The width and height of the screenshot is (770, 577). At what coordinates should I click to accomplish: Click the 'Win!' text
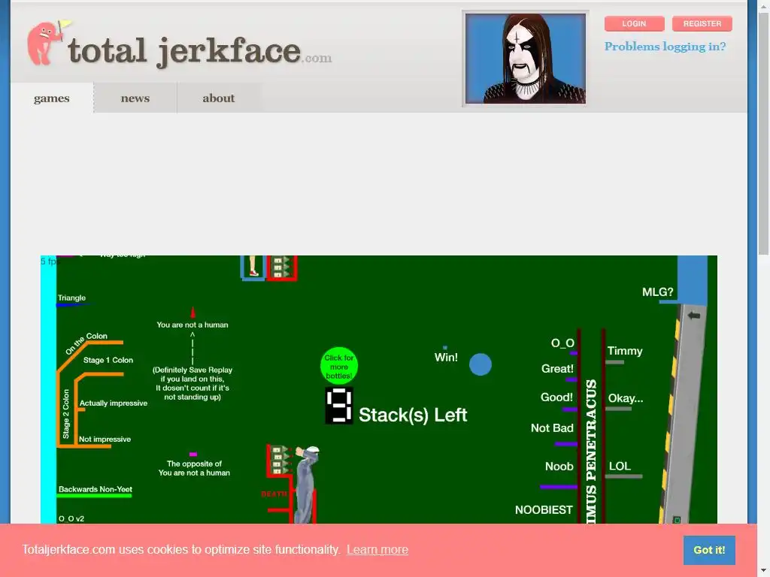446,357
